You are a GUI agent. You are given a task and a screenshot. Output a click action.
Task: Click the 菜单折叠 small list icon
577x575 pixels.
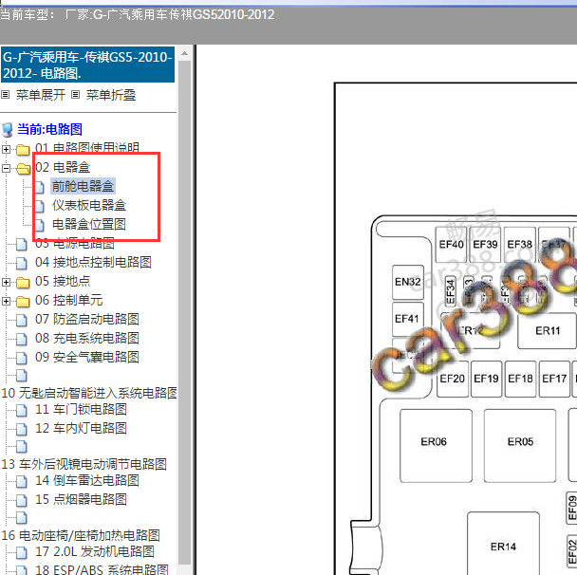[x=75, y=95]
